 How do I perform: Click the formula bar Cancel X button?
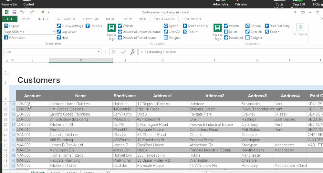[x=114, y=52]
